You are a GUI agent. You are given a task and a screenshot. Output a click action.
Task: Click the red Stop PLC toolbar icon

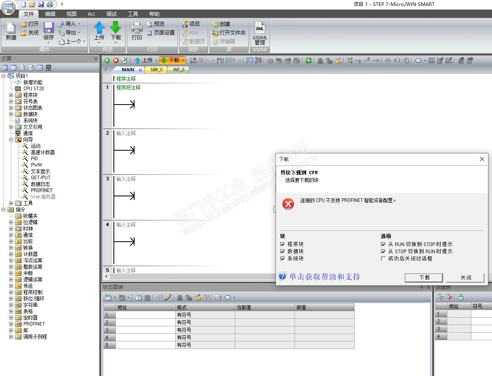coord(116,60)
